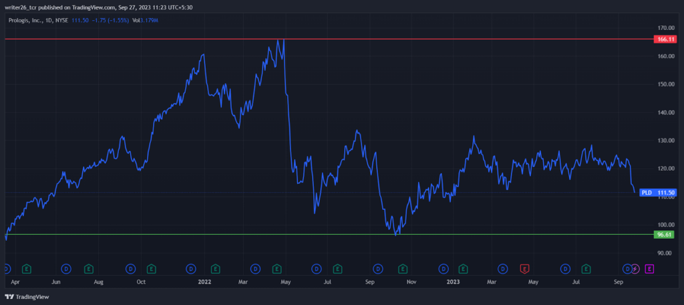Open the earnings marker for July 2022
This screenshot has width=684, height=305.
pyautogui.click(x=337, y=268)
